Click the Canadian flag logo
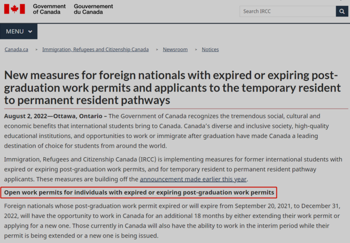The width and height of the screenshot is (350, 243). click(x=14, y=9)
